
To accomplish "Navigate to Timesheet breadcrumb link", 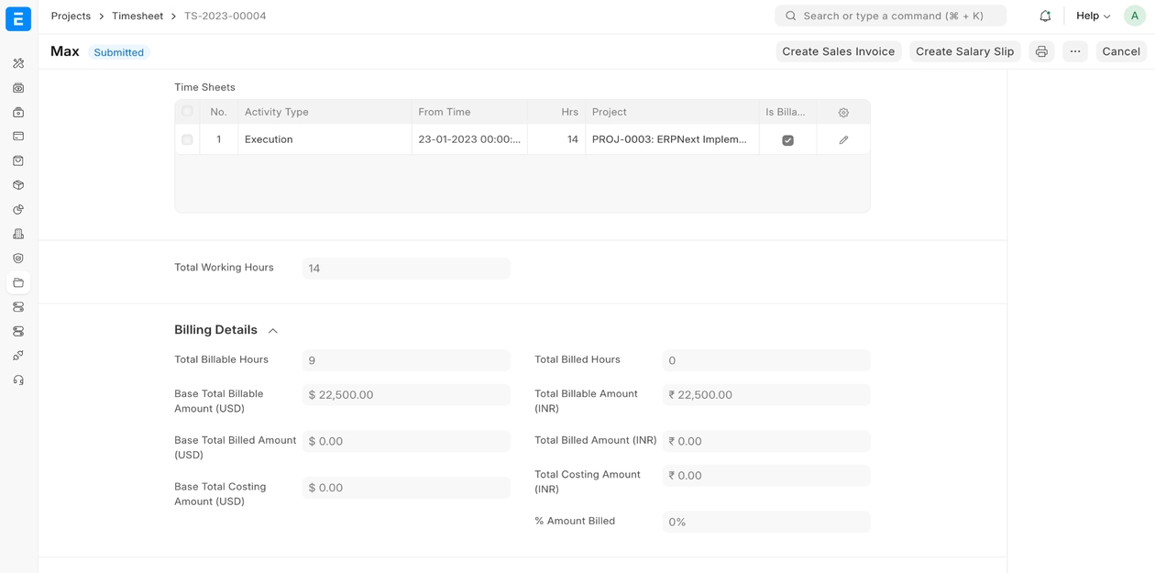I will click(x=137, y=16).
